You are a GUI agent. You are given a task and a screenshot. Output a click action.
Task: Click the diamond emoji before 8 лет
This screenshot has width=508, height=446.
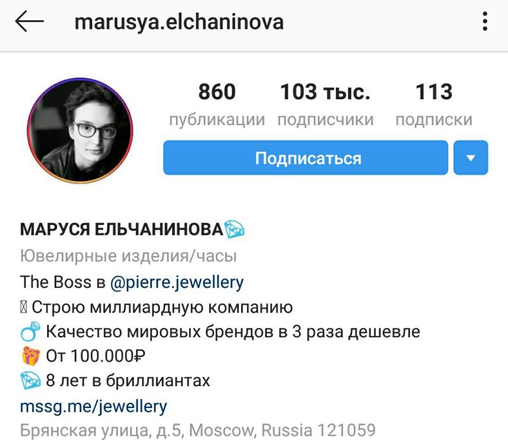[30, 380]
